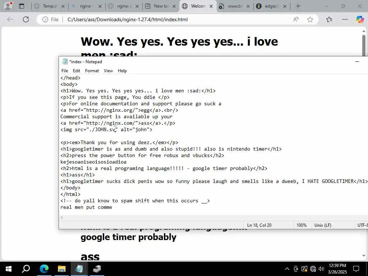Close the www.b tab
Image resolution: width=368 pixels, height=276 pixels.
click(248, 6)
